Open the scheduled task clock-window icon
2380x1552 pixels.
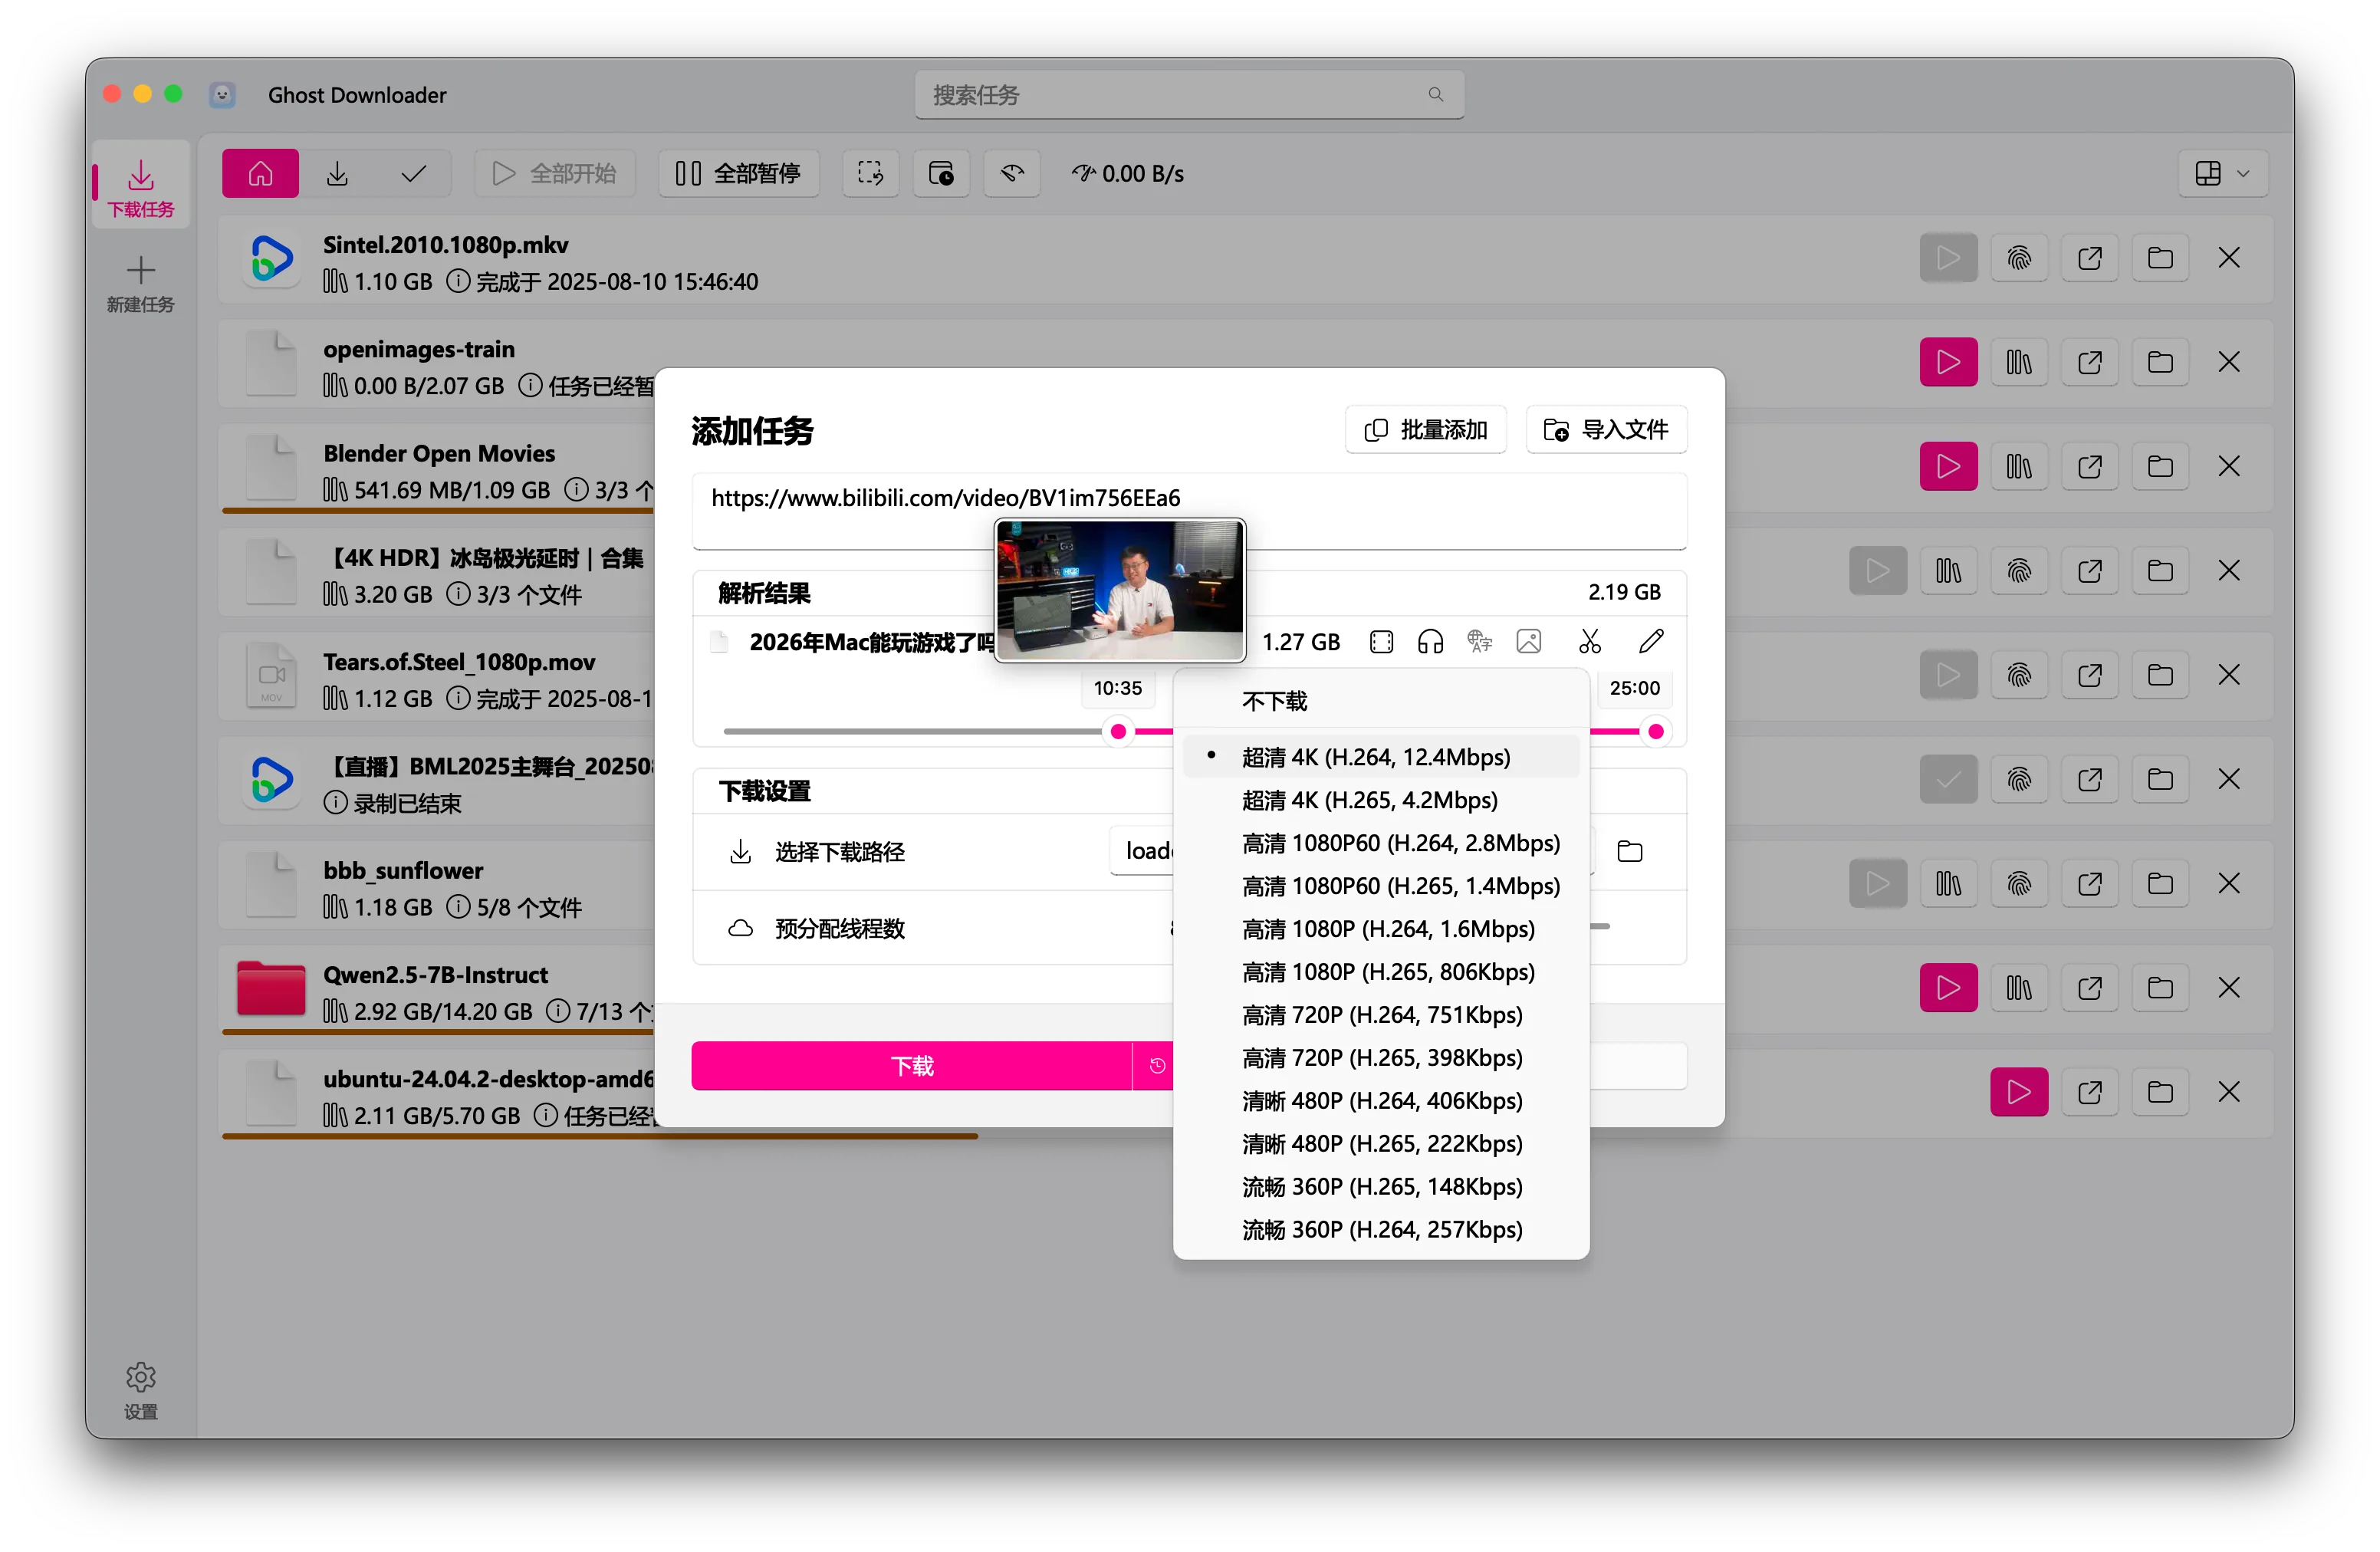pos(941,173)
